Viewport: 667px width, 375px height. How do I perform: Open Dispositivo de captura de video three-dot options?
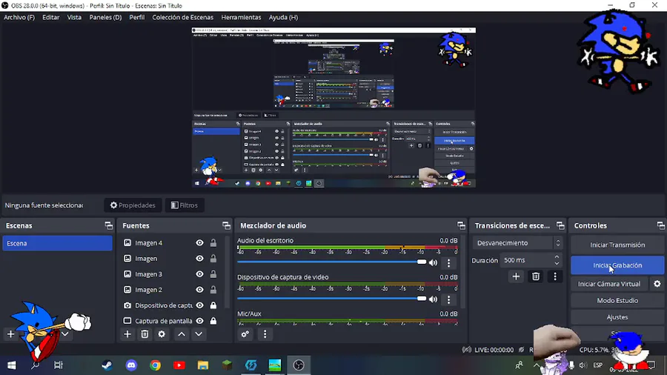click(448, 299)
